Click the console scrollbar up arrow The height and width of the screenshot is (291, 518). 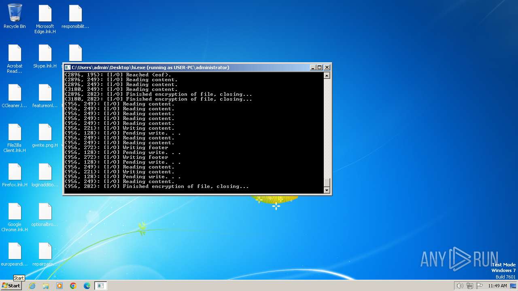327,76
